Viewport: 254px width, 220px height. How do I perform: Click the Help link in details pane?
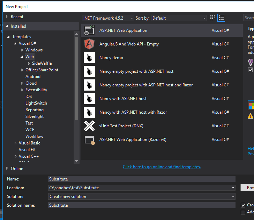[251, 148]
